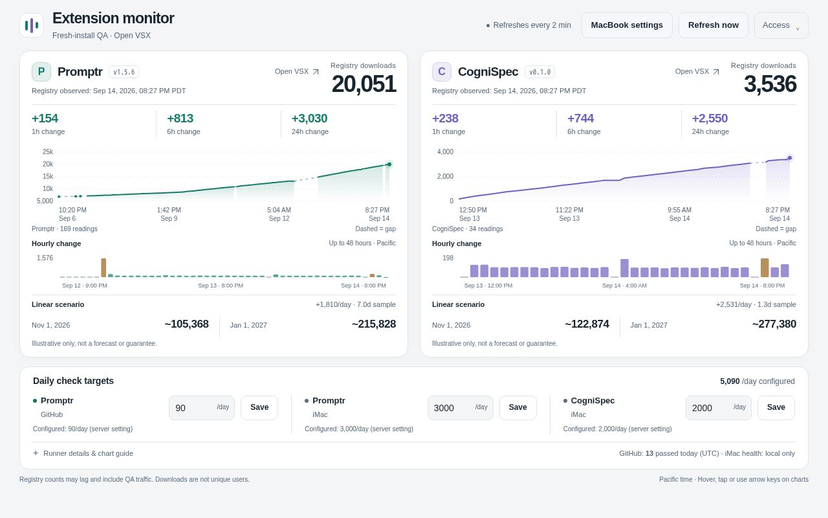Select the latest point on Promptr downloads chart

[x=389, y=164]
